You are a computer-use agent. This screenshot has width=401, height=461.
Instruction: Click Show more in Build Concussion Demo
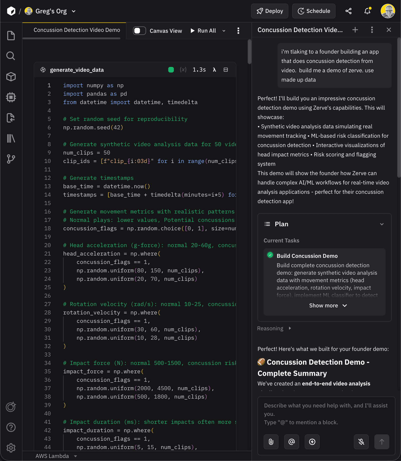(328, 306)
